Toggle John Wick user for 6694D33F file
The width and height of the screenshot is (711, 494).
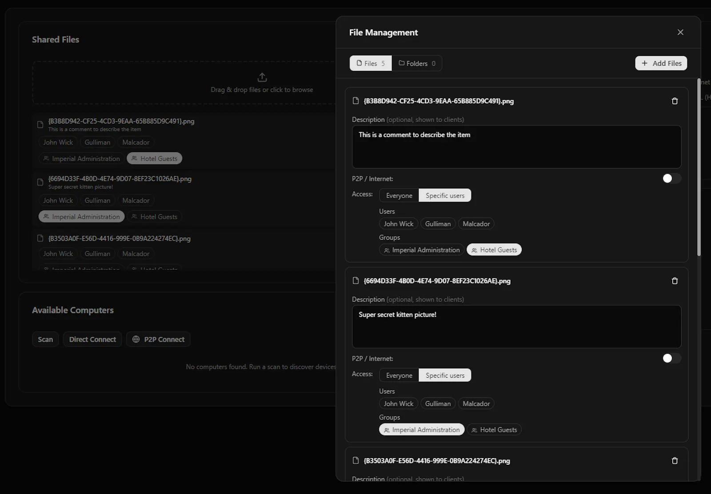399,403
